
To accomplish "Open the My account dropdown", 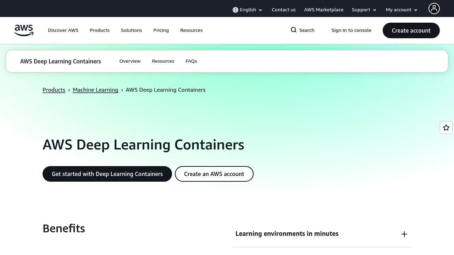I will (x=402, y=10).
